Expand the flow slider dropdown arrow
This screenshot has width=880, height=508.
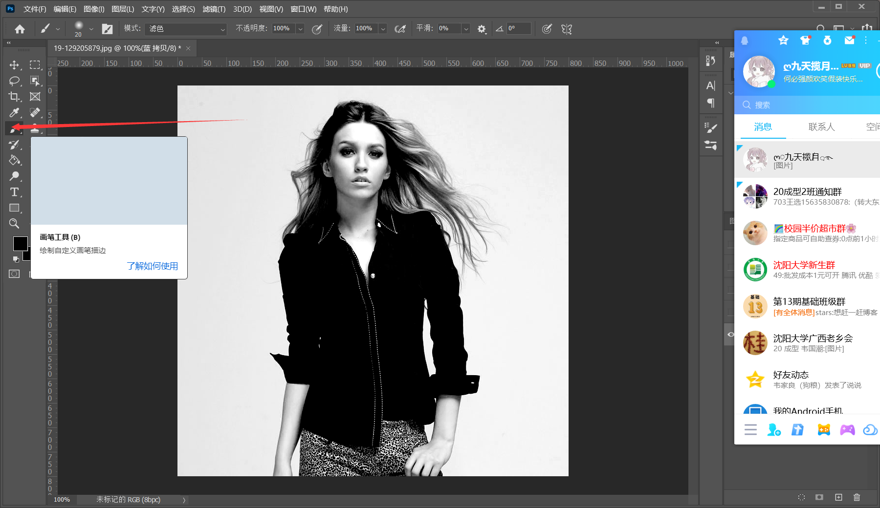coord(383,29)
